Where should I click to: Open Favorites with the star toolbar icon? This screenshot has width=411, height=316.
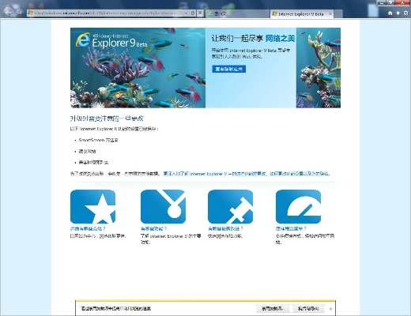click(x=398, y=13)
